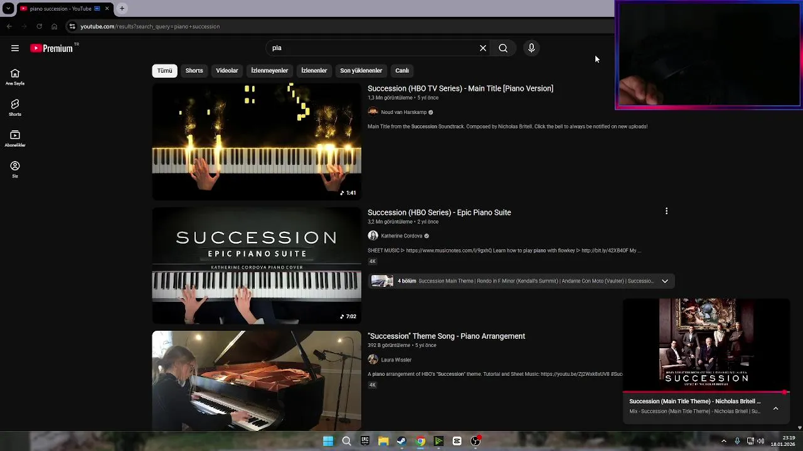Visit Noud van Harskamp channel
This screenshot has height=451, width=803.
coord(403,112)
